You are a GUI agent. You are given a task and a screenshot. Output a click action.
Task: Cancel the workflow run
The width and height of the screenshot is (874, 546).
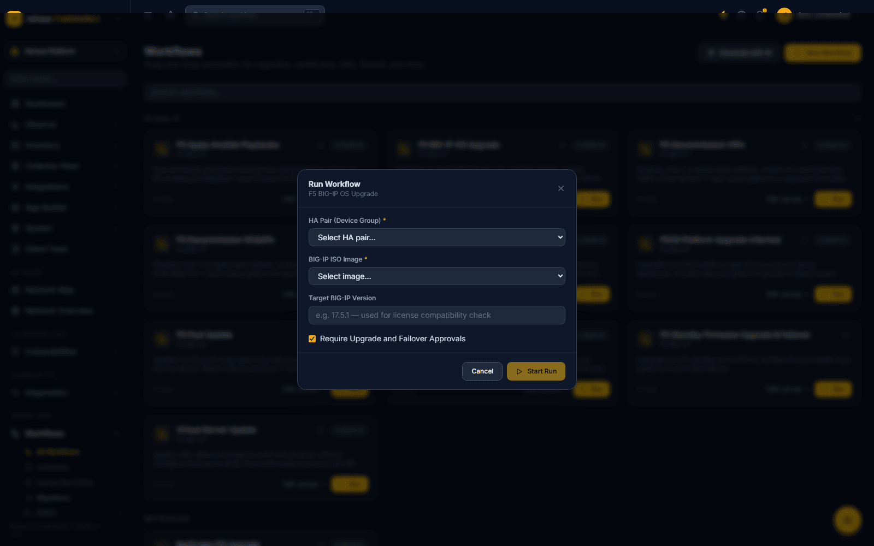click(482, 371)
